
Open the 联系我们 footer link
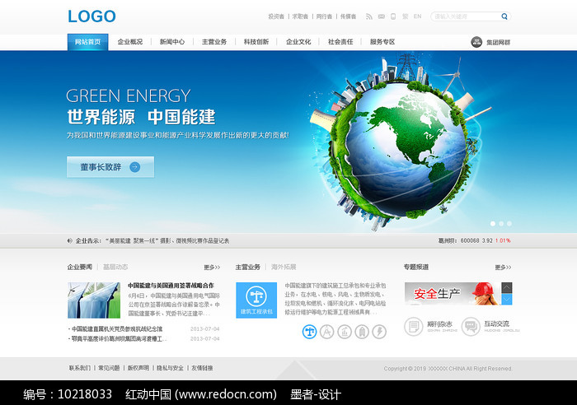(x=79, y=368)
